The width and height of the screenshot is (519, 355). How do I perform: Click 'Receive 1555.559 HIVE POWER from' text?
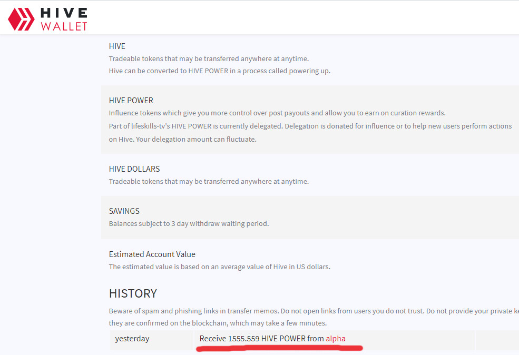point(261,339)
